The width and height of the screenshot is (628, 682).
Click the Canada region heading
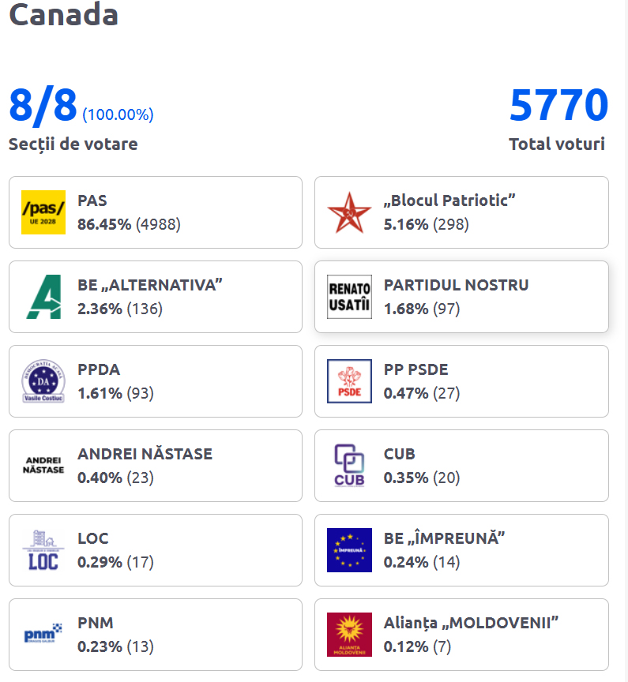pyautogui.click(x=63, y=14)
